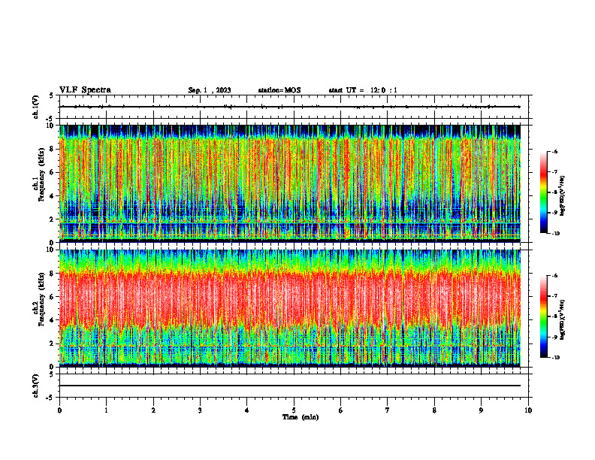Click the "start UT = 12:0:1" header text
Viewport: 595px width, 460px height.
tap(363, 90)
